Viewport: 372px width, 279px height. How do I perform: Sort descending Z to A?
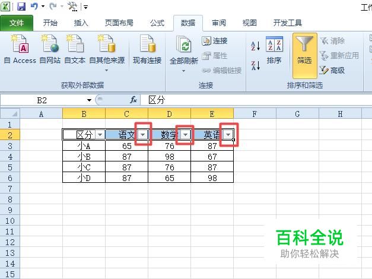point(256,65)
